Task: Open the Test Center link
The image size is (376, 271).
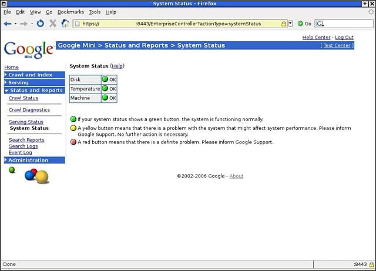Action: (x=337, y=45)
